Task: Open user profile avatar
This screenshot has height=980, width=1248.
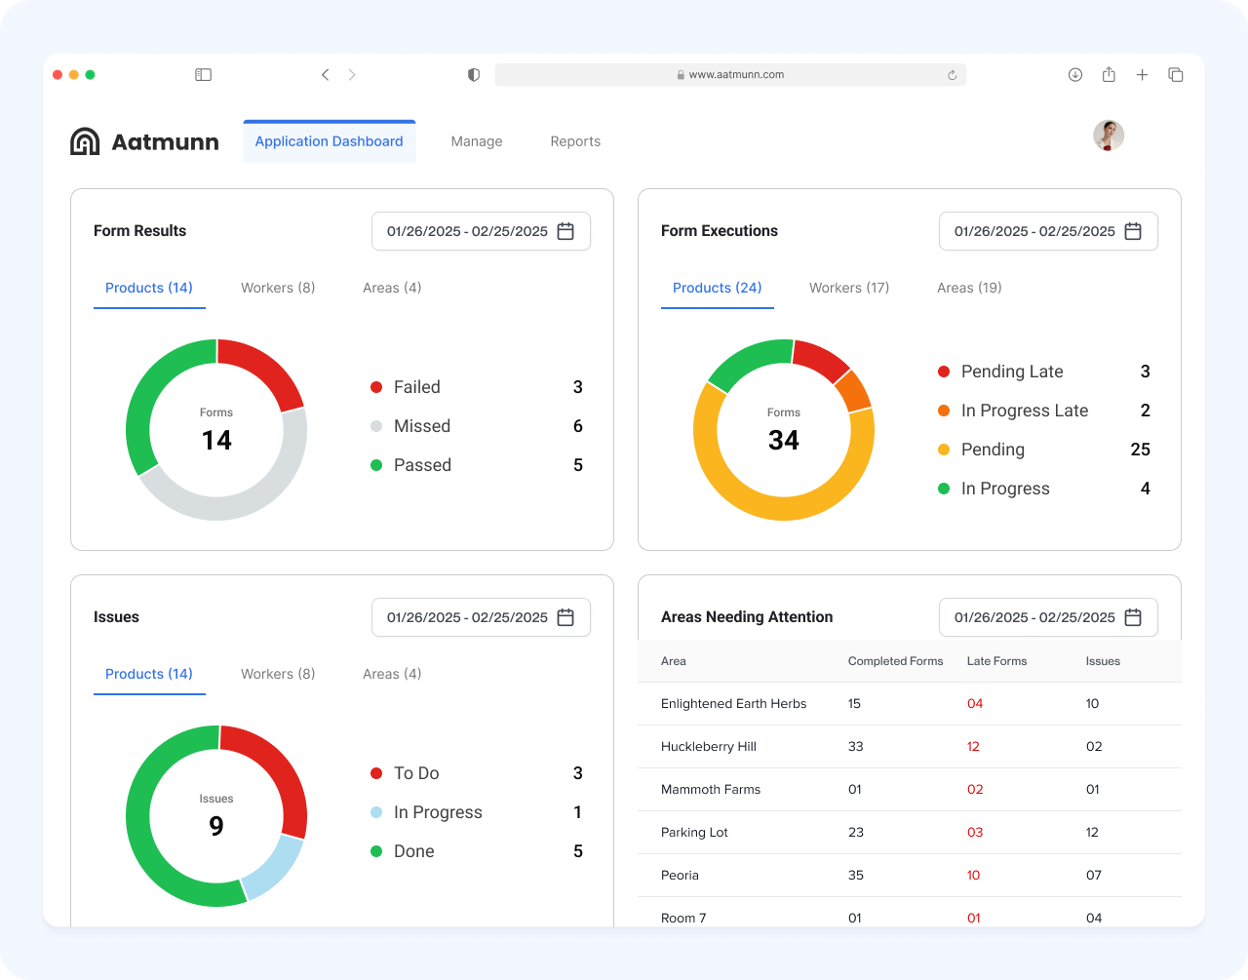Action: [1109, 136]
